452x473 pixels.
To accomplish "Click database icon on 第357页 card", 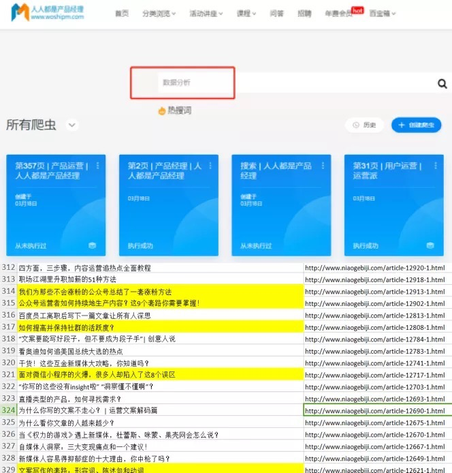I will (x=92, y=245).
